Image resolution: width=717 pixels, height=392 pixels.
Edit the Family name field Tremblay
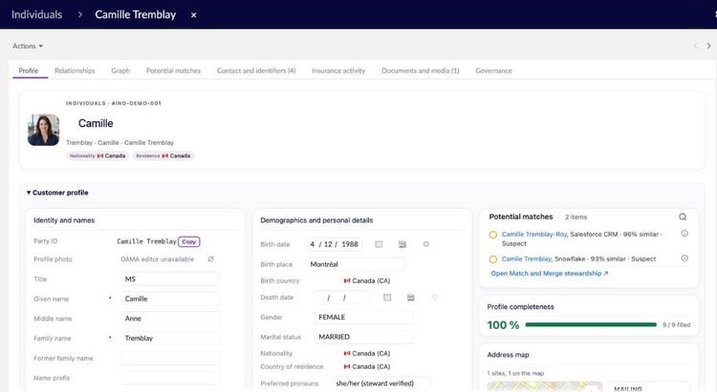(x=170, y=339)
